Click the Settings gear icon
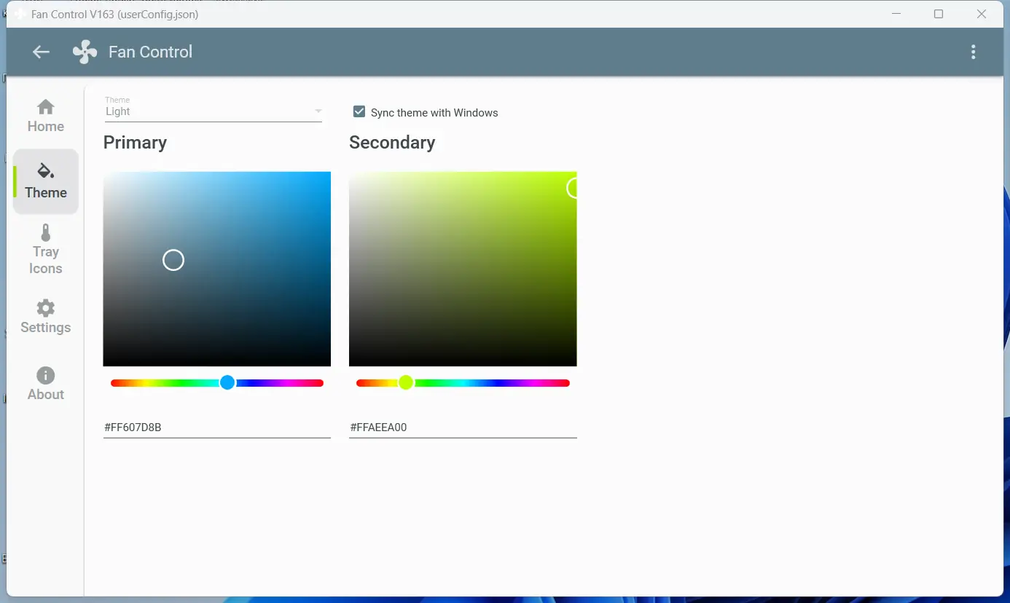1010x603 pixels. coord(46,307)
